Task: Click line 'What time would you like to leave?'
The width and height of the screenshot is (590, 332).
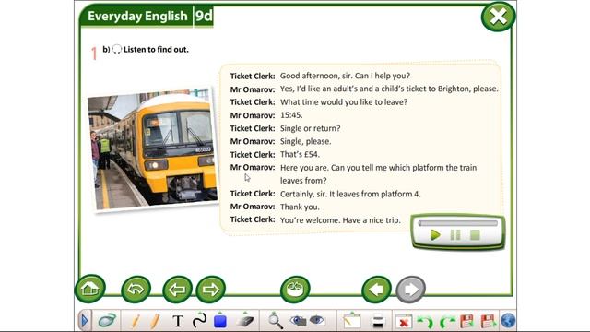Action: (344, 102)
